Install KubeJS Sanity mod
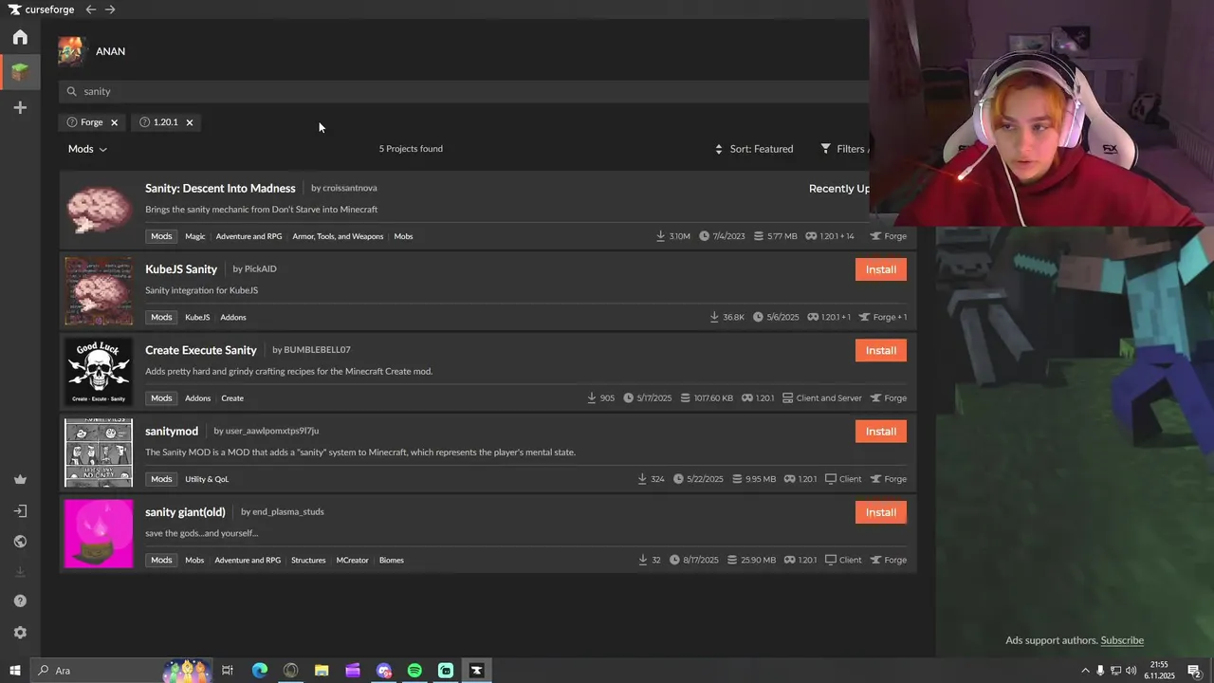This screenshot has height=683, width=1214. [880, 269]
